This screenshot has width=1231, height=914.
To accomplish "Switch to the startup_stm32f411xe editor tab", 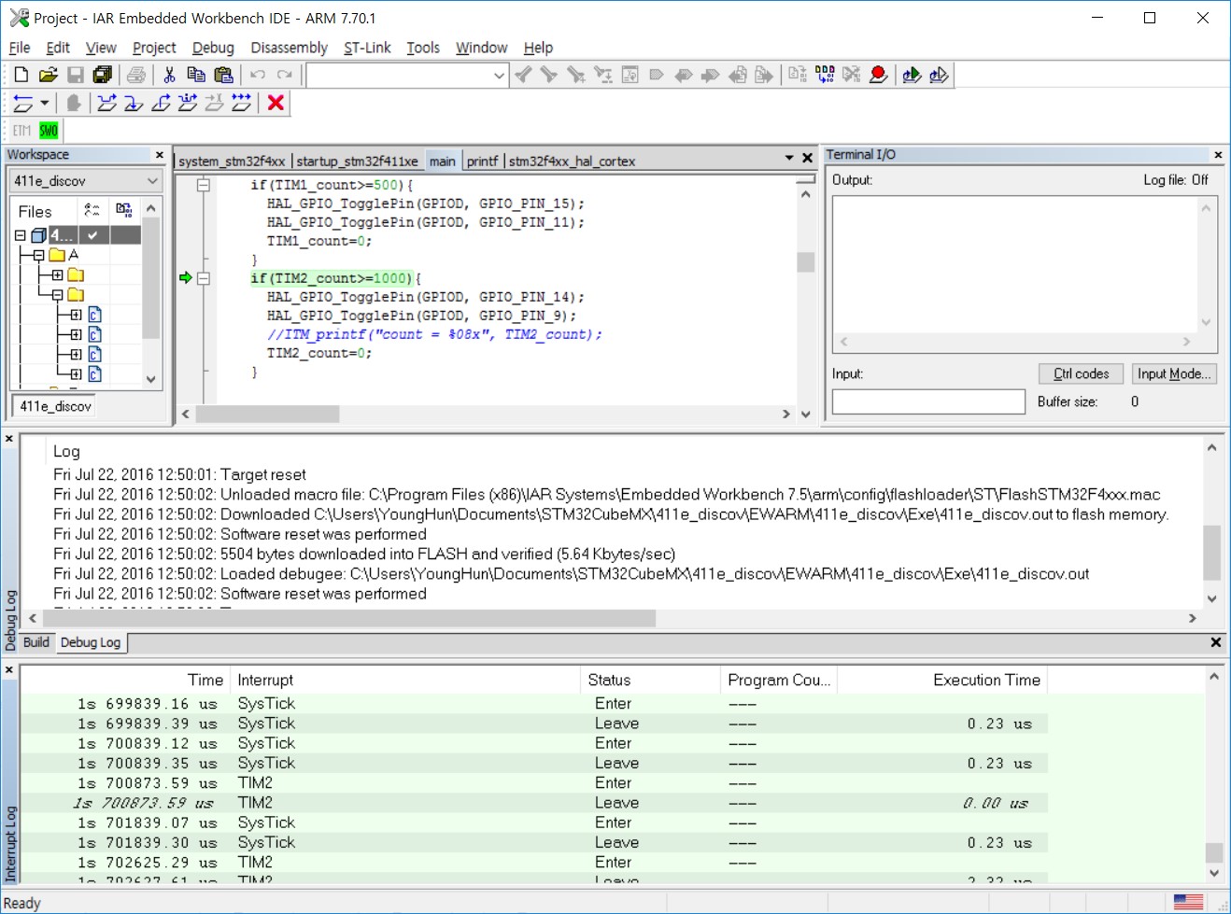I will pyautogui.click(x=357, y=161).
